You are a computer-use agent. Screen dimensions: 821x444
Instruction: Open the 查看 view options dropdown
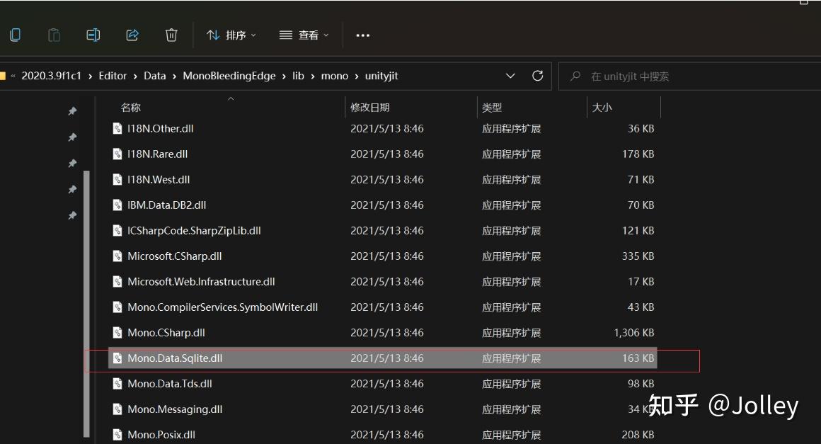tap(309, 35)
